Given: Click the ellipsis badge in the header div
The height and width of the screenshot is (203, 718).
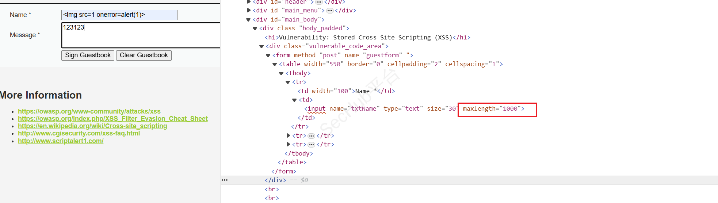Looking at the screenshot, I should [319, 2].
